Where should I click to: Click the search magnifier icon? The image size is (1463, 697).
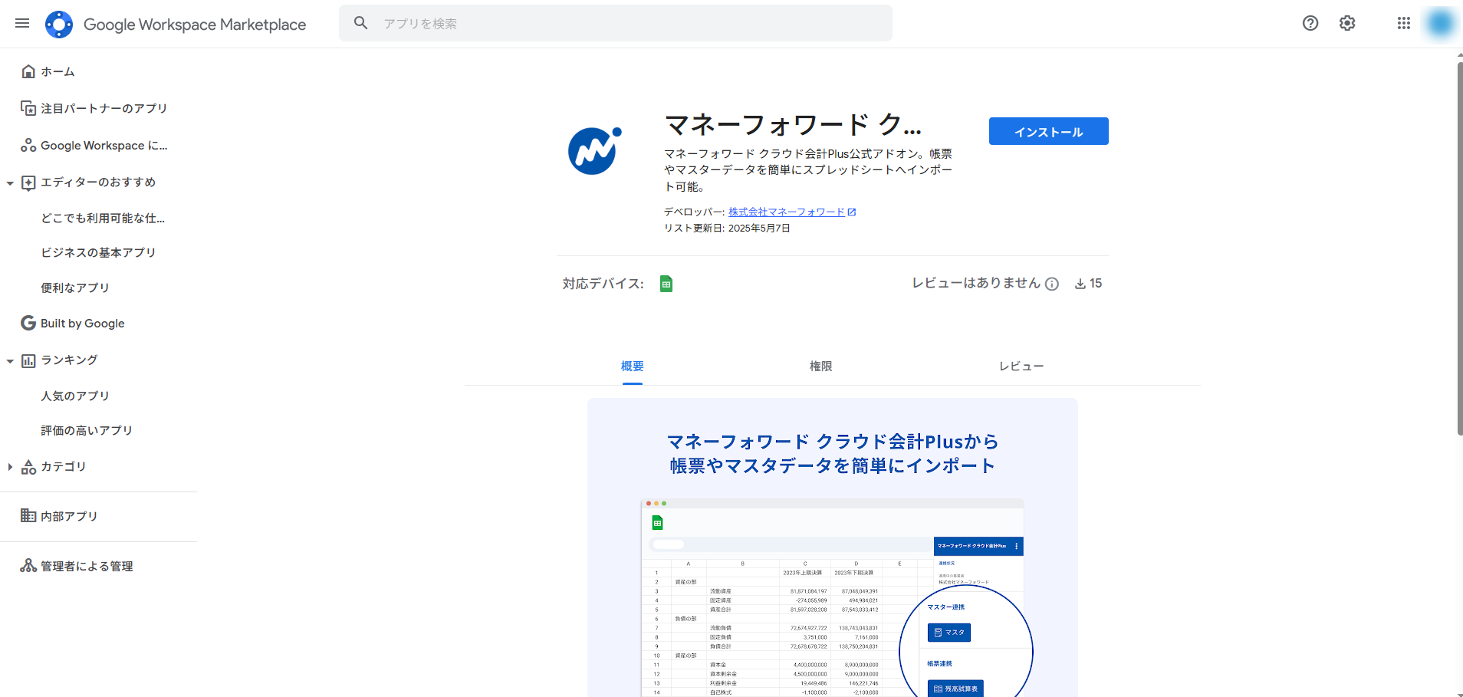pyautogui.click(x=361, y=23)
